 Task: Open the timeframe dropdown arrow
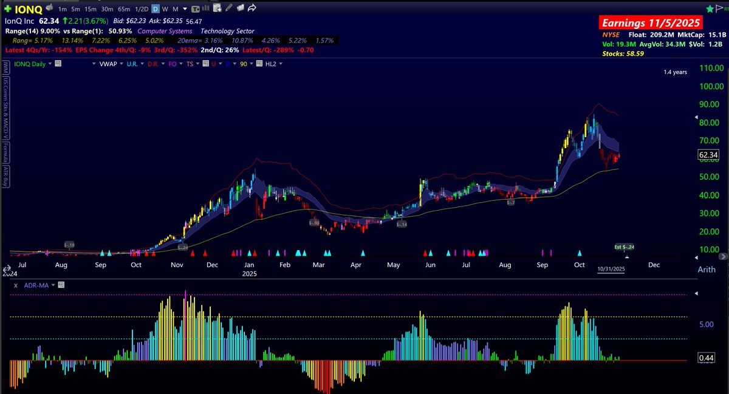(185, 9)
